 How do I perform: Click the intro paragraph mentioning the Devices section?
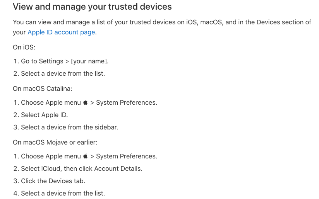(x=162, y=27)
